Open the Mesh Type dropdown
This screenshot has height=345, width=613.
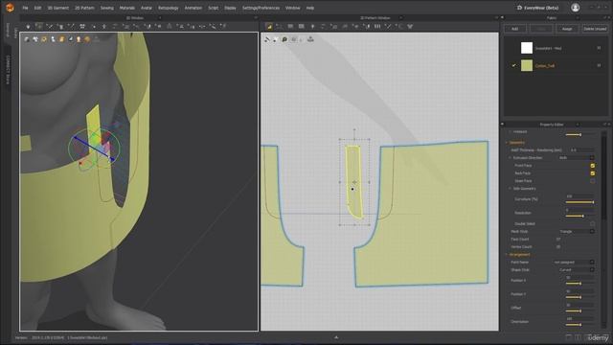click(577, 232)
